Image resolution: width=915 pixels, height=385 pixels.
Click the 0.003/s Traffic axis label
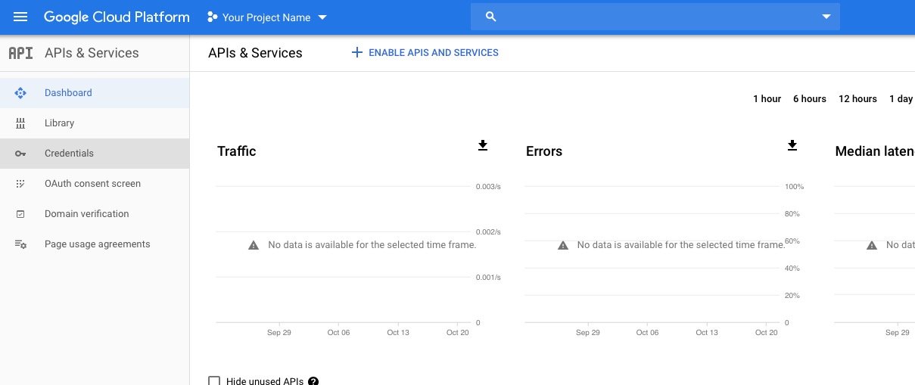click(x=488, y=187)
